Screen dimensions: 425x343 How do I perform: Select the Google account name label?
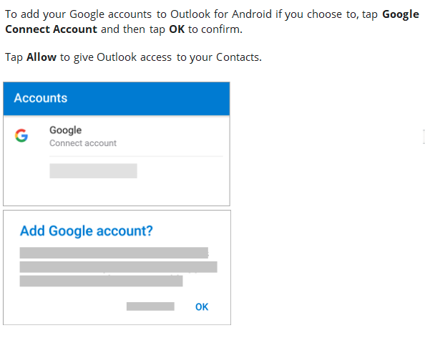tap(65, 130)
